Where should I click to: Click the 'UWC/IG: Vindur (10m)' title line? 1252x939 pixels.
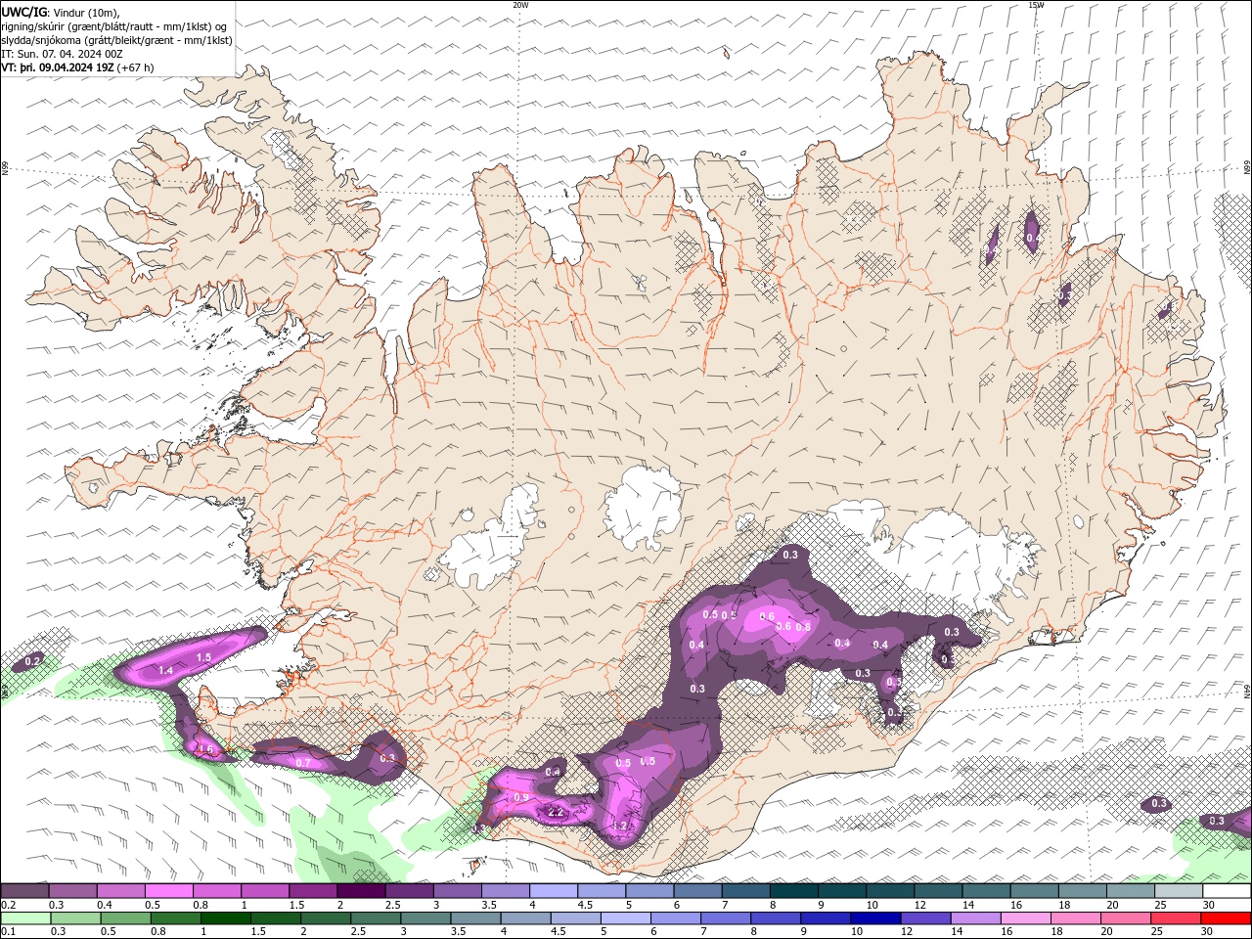[x=61, y=12]
